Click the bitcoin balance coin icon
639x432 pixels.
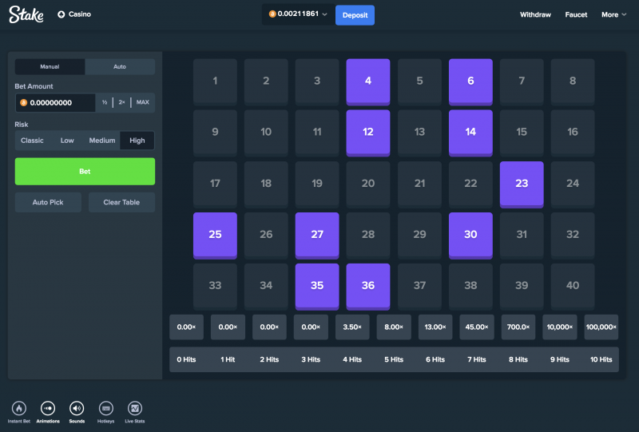click(272, 14)
